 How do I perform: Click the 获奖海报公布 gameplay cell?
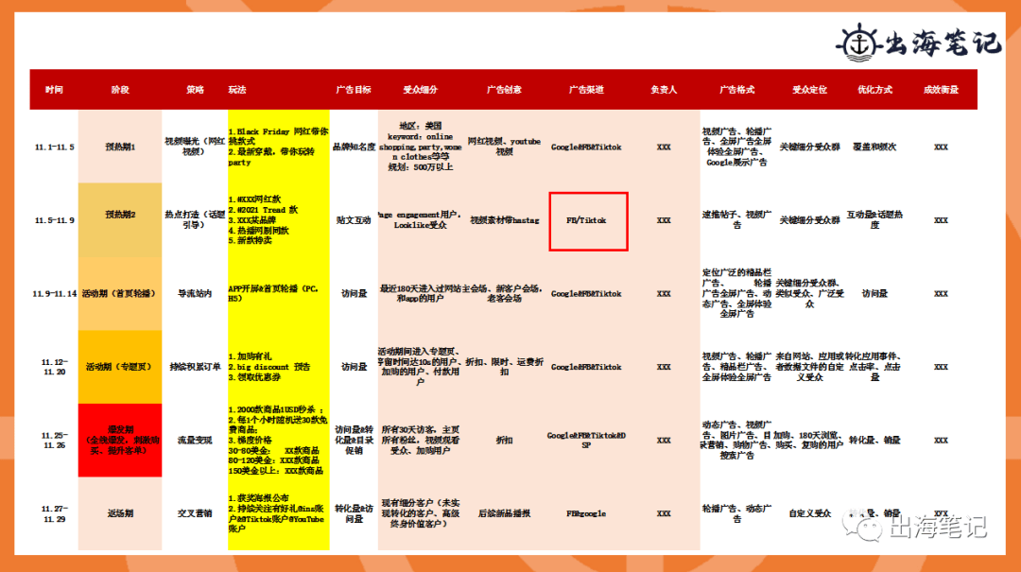(x=278, y=514)
